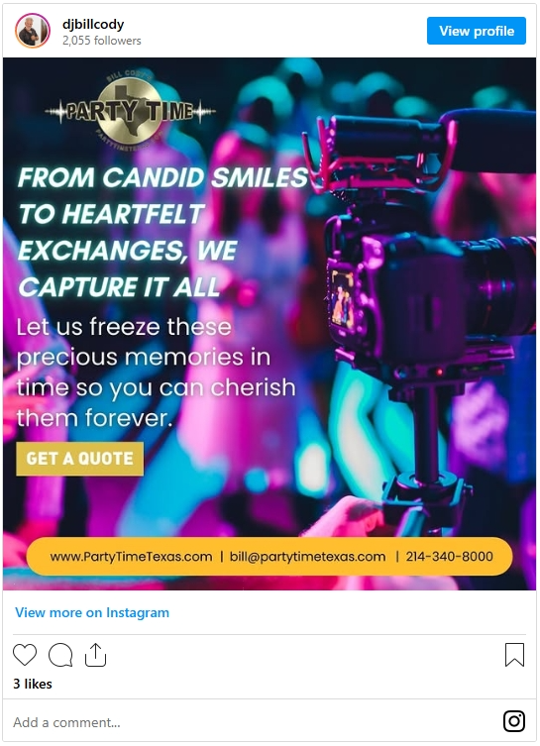The height and width of the screenshot is (746, 540).
Task: Click the 'Let us freeze these' paragraph
Action: [156, 373]
